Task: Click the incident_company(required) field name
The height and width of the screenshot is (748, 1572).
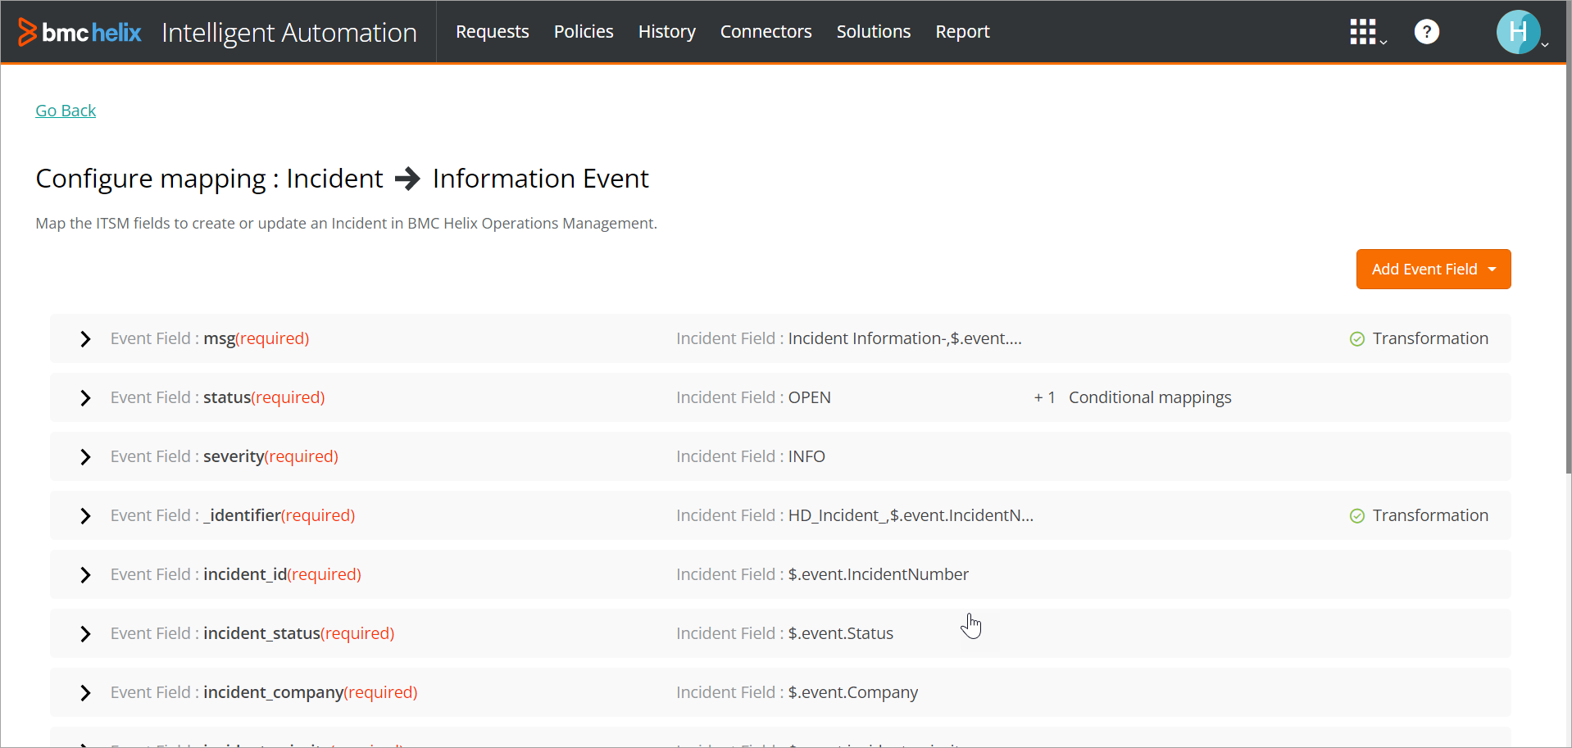Action: [x=310, y=692]
